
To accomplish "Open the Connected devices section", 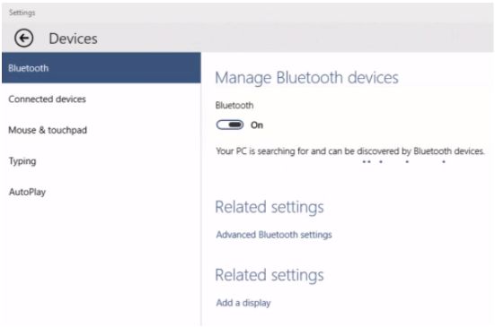I will tap(101, 99).
